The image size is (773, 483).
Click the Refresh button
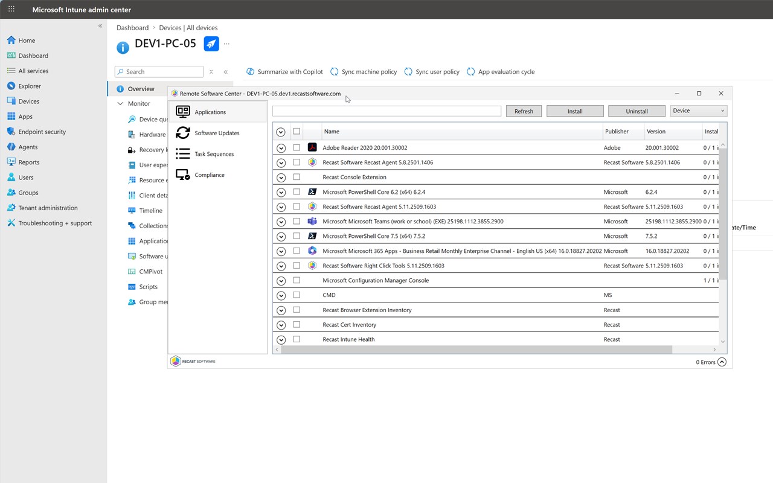(524, 111)
